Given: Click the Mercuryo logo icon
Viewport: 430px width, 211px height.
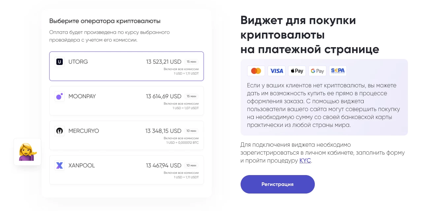Looking at the screenshot, I should click(59, 131).
